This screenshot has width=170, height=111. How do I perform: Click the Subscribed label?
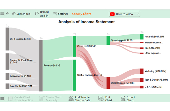click(x=23, y=14)
